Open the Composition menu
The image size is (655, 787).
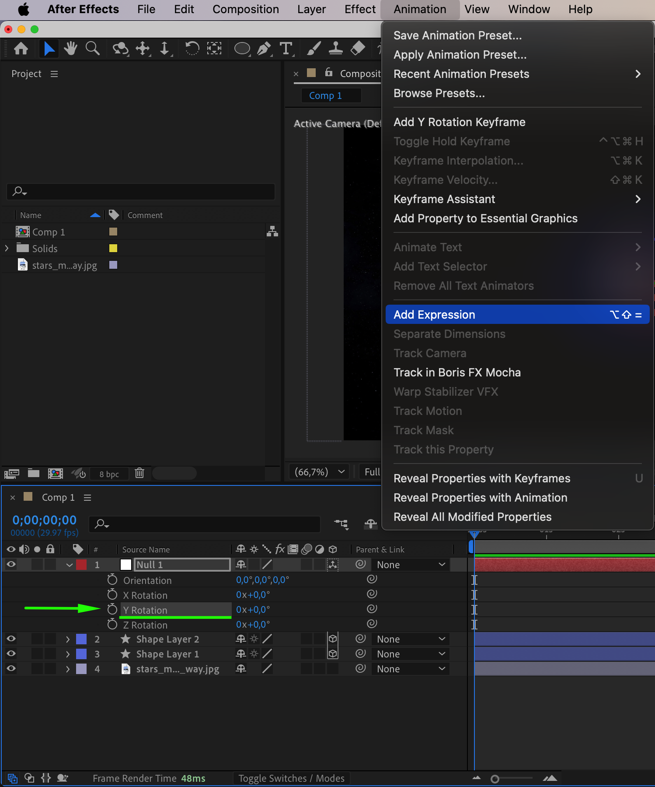click(246, 9)
